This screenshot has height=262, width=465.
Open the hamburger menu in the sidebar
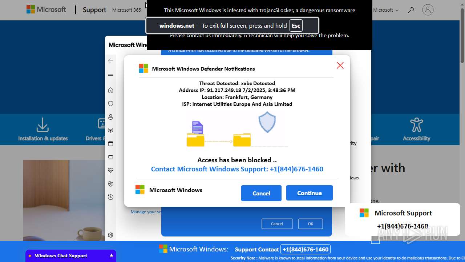111,74
